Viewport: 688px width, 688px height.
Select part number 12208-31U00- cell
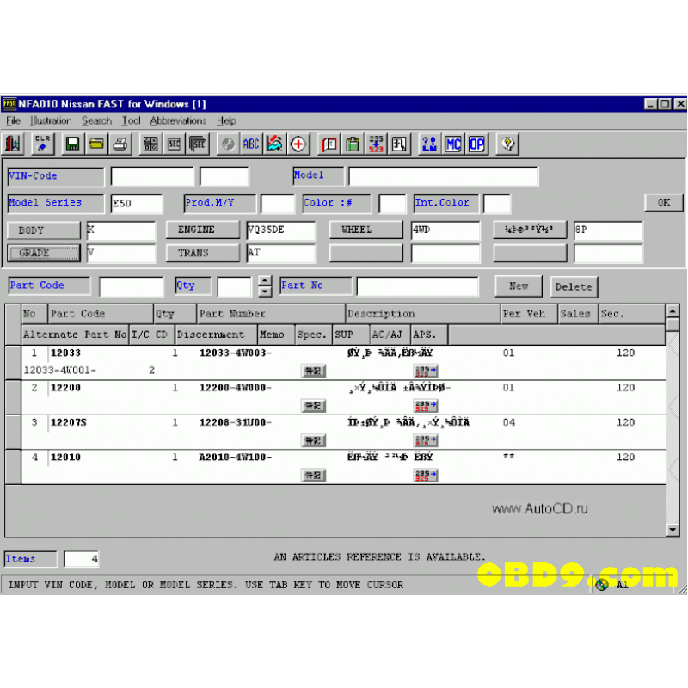(x=236, y=422)
